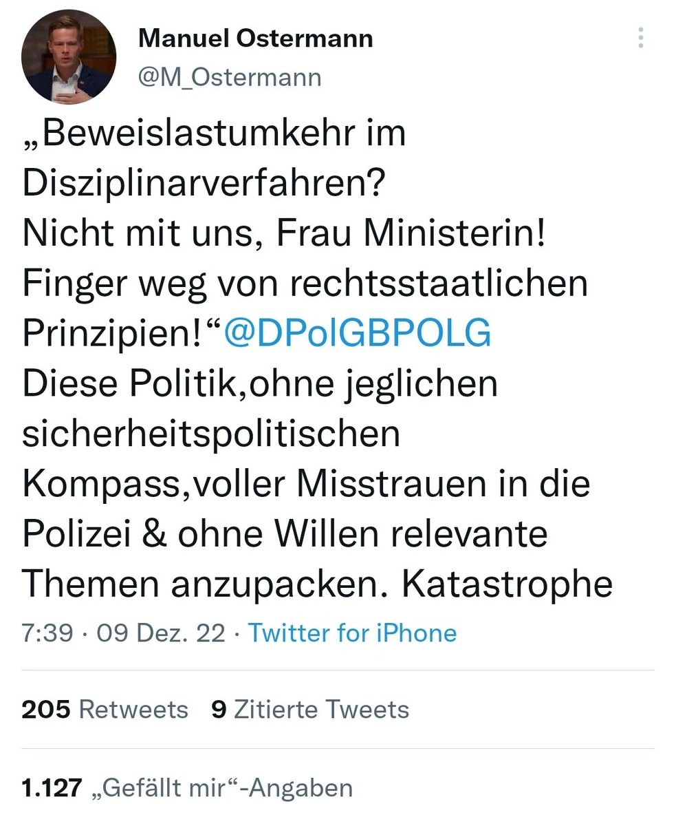View the 205 Retweets list
Screen dimensions: 676x826
pos(105,709)
